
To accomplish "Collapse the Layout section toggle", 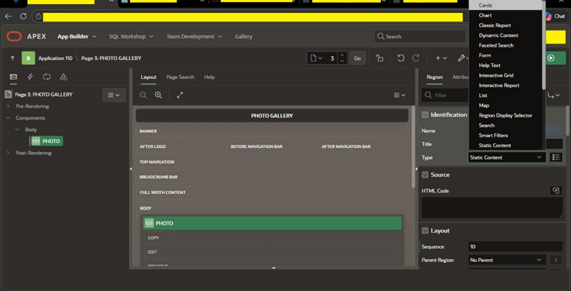I will (425, 231).
